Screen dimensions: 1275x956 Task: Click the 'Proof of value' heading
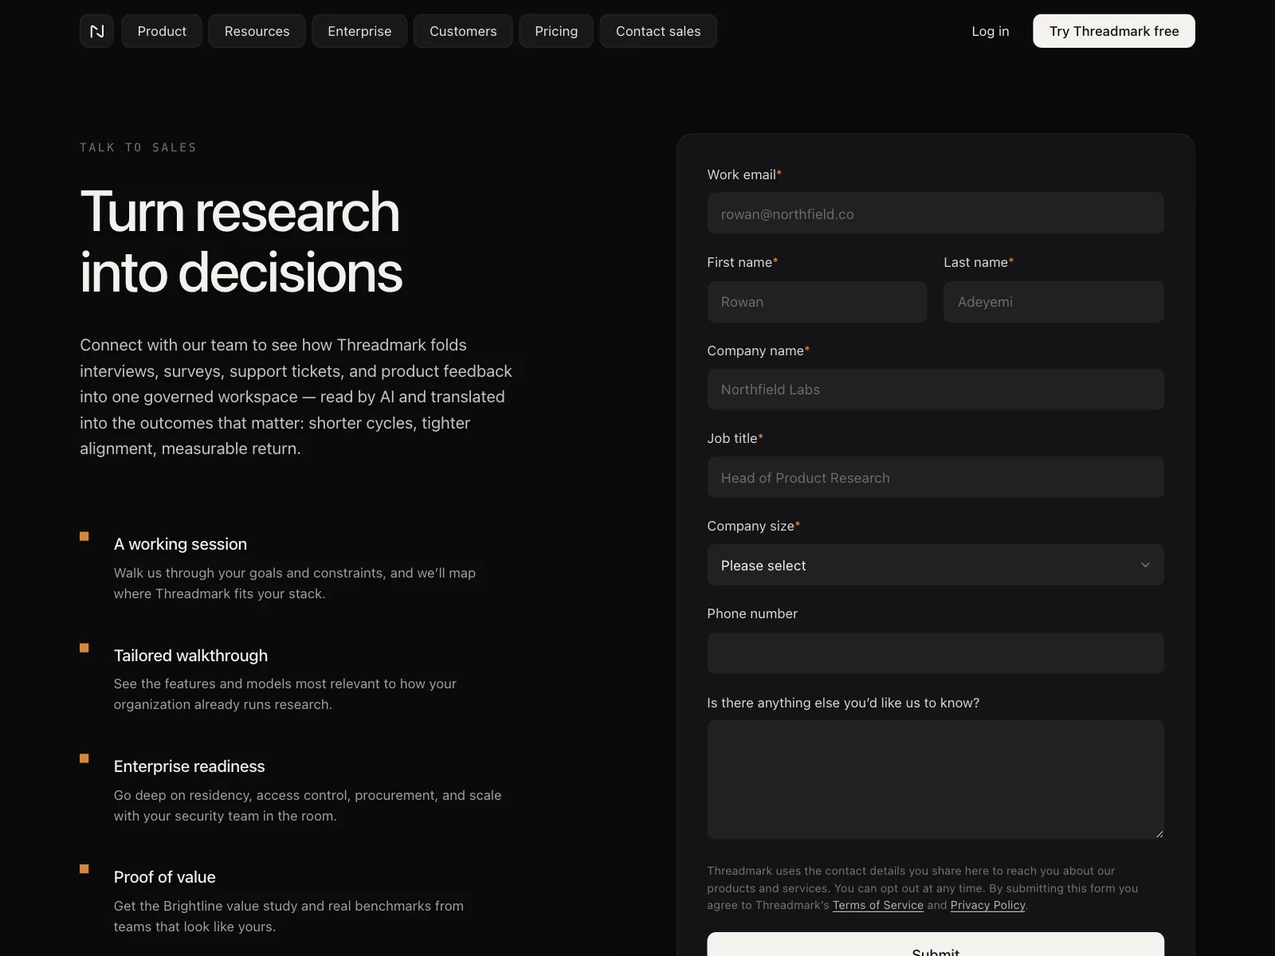click(x=164, y=877)
